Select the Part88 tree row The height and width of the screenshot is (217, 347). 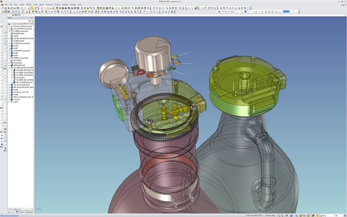[x=14, y=95]
